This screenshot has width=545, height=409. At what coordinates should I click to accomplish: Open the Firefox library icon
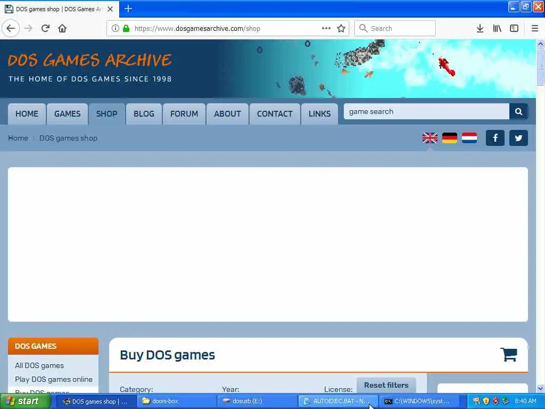coord(497,28)
